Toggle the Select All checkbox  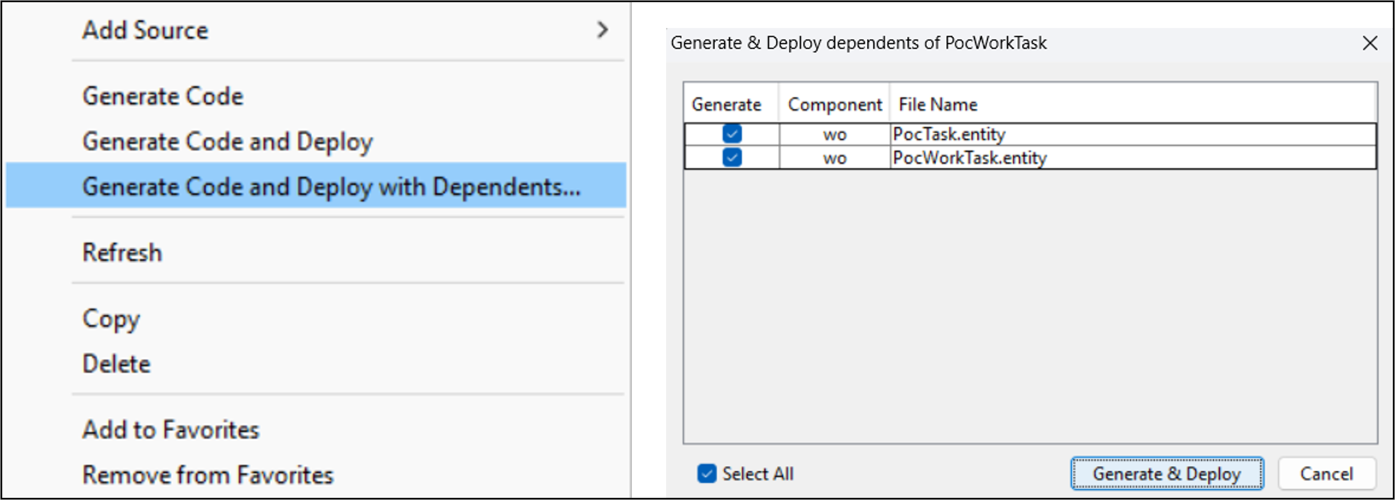tap(706, 474)
